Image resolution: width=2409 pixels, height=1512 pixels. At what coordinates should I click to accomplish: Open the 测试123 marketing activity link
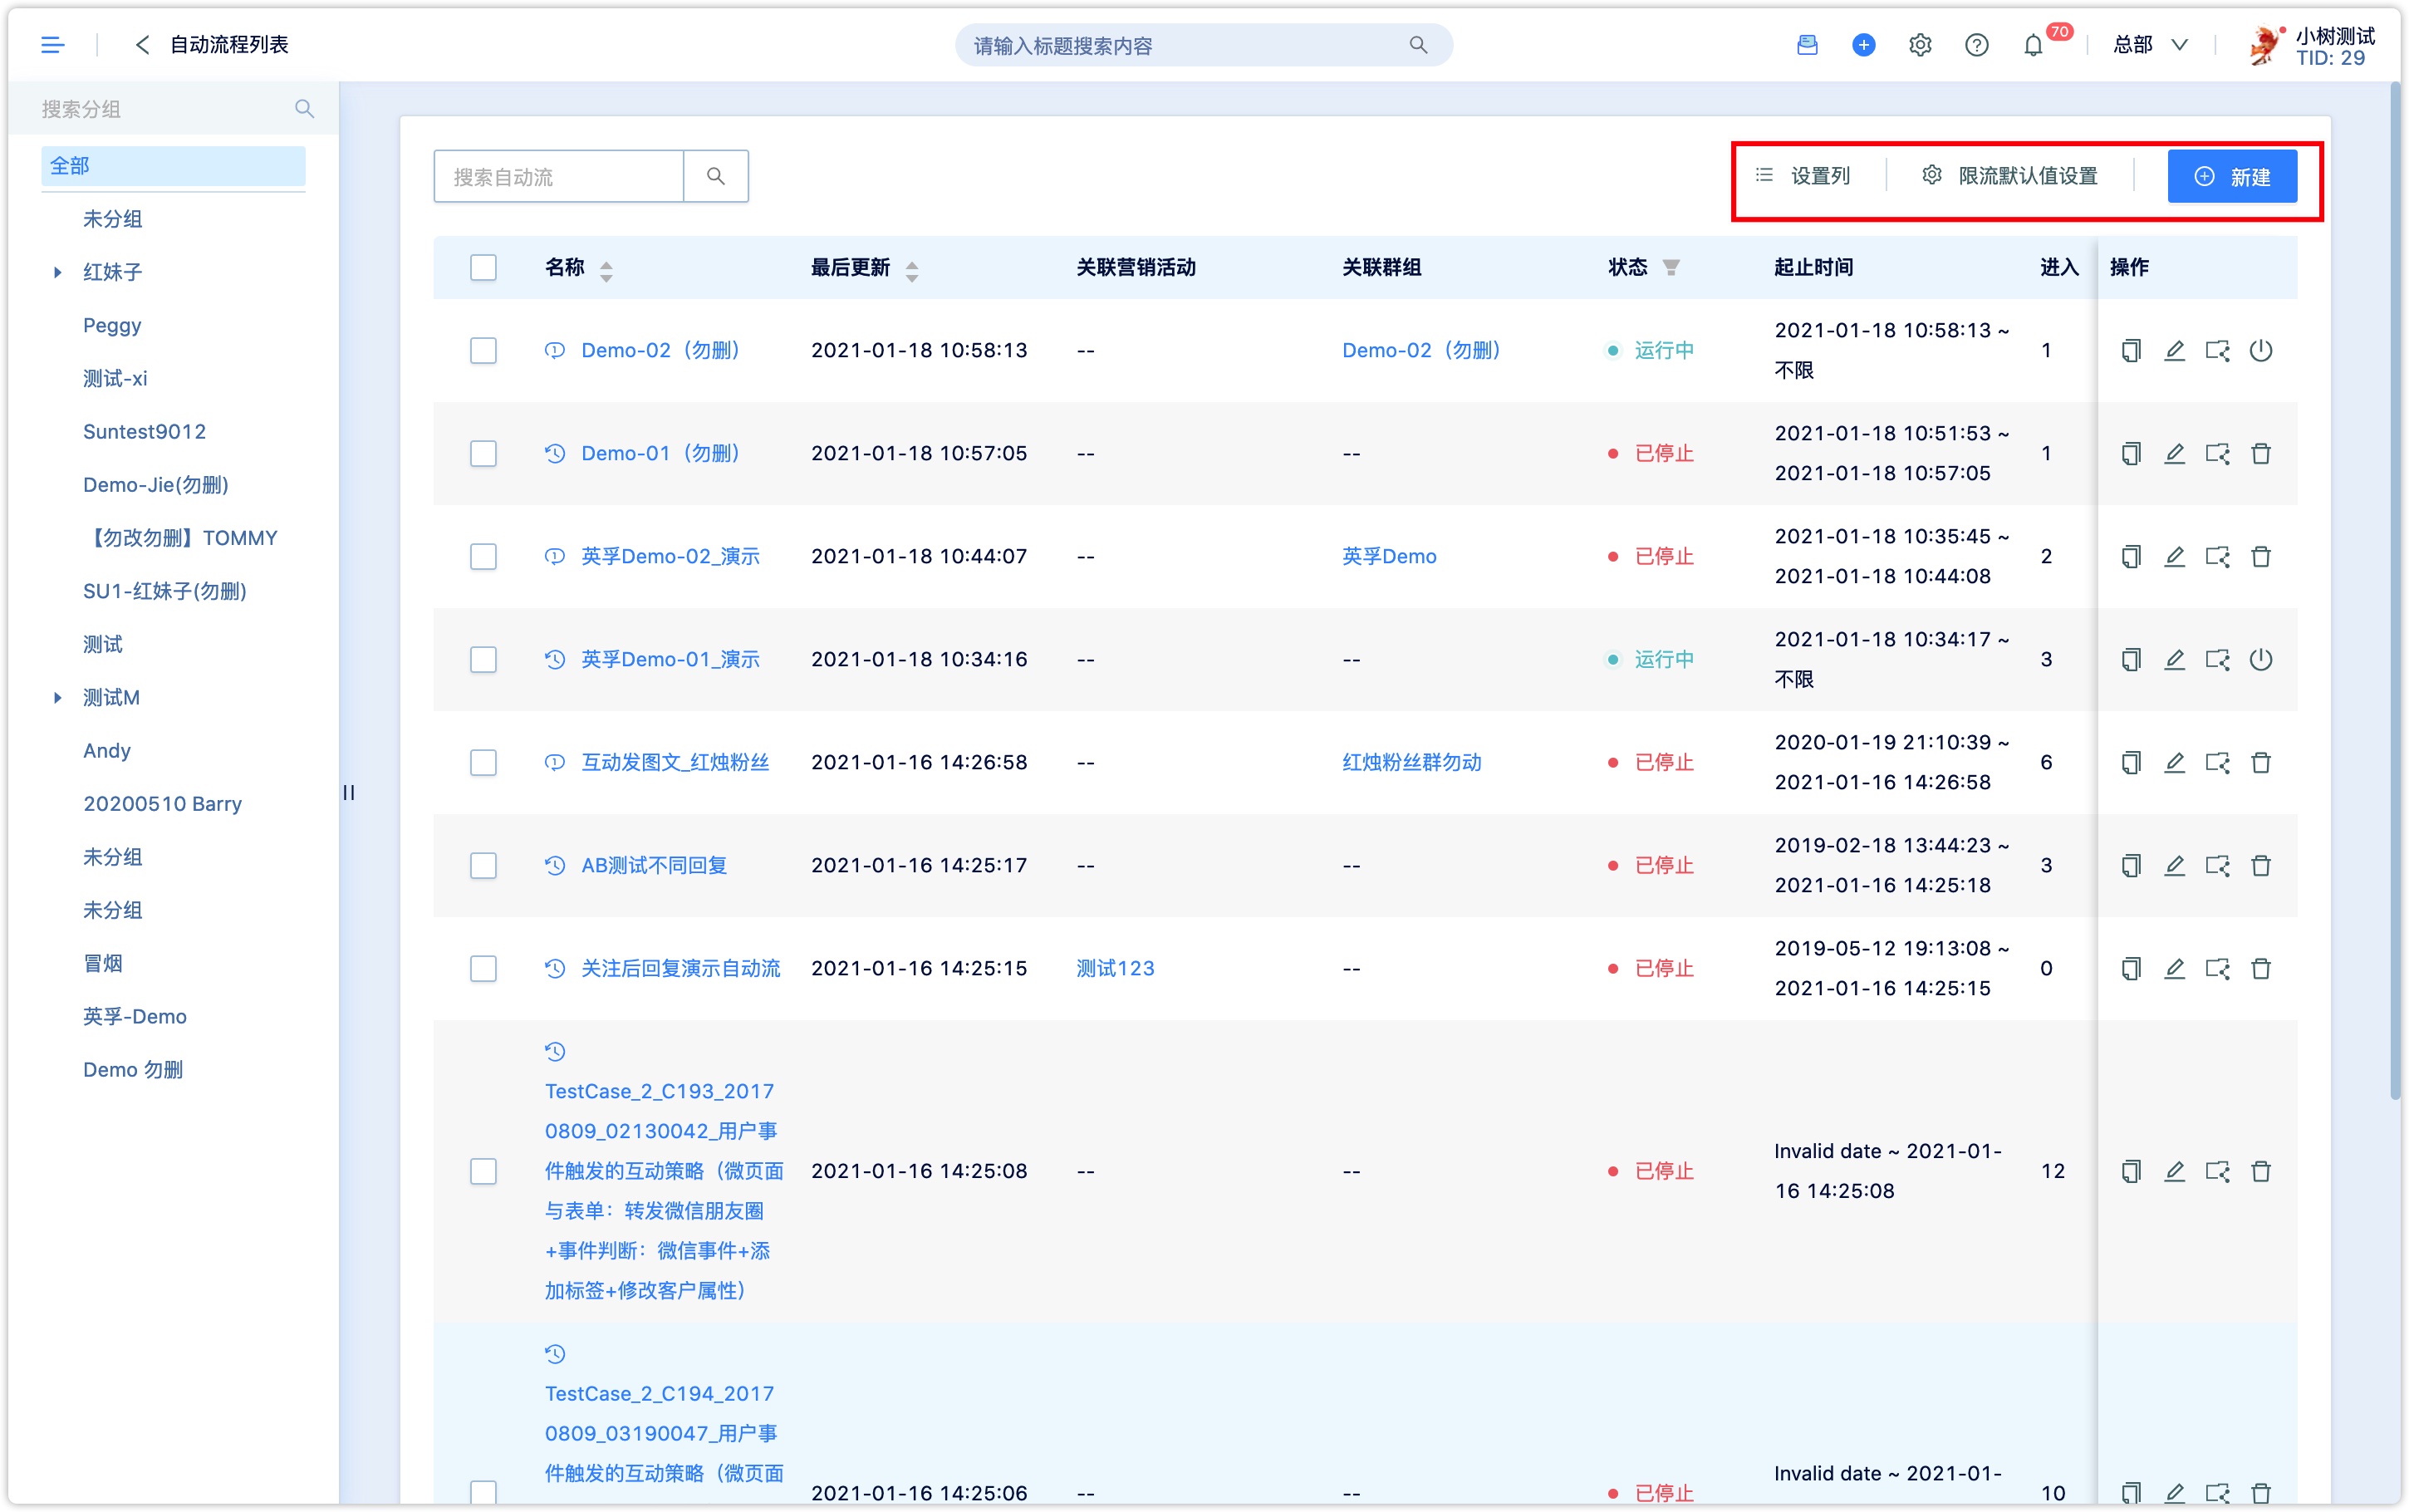tap(1115, 969)
